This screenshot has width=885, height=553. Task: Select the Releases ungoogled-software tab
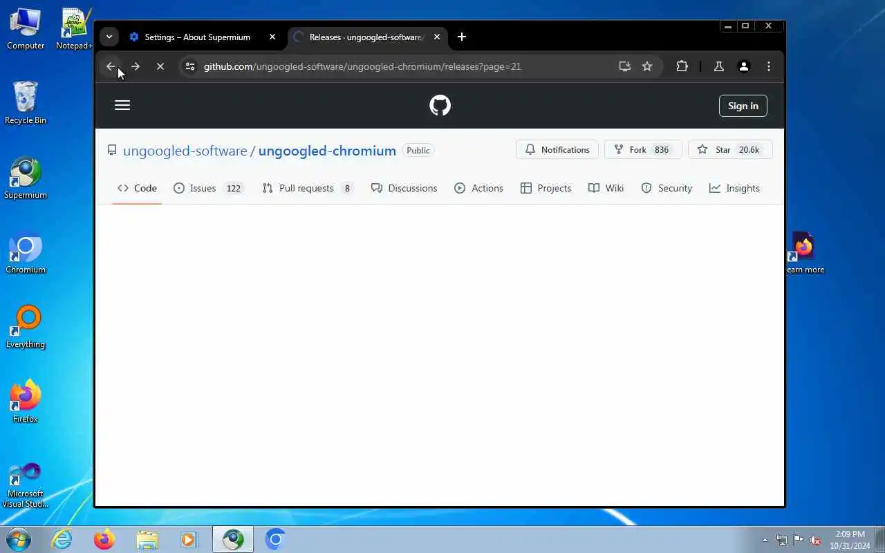[366, 37]
